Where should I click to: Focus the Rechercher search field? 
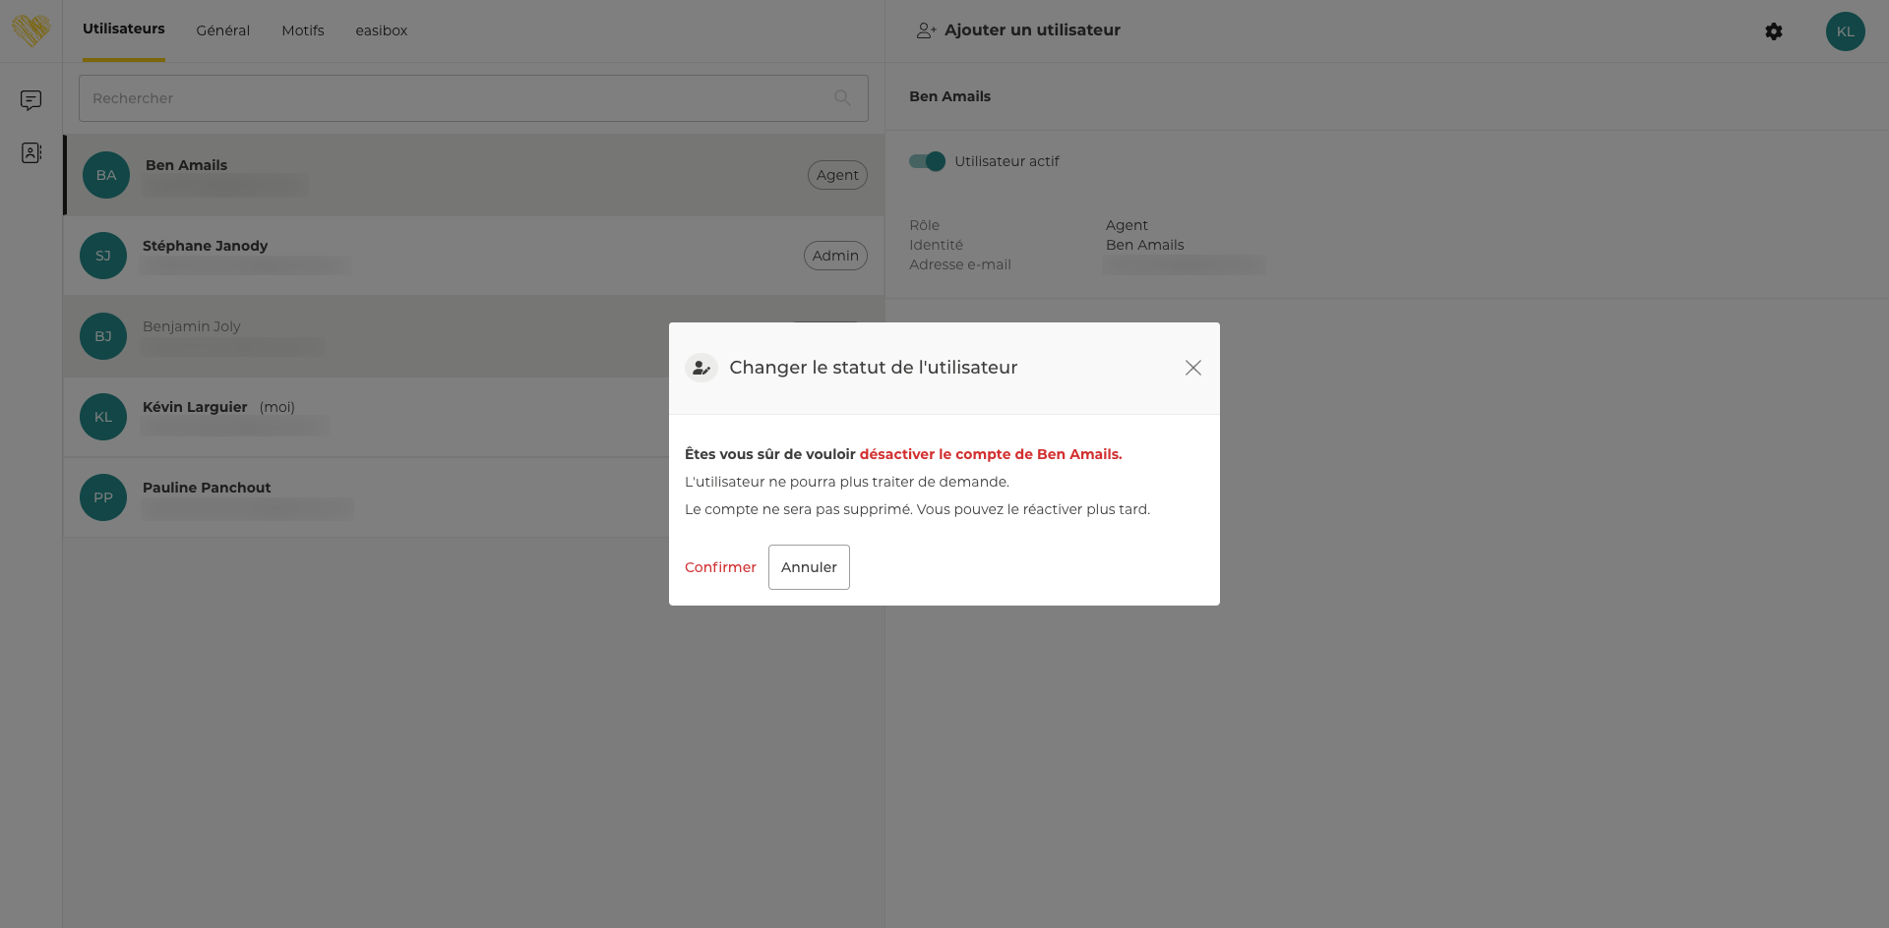click(x=453, y=98)
